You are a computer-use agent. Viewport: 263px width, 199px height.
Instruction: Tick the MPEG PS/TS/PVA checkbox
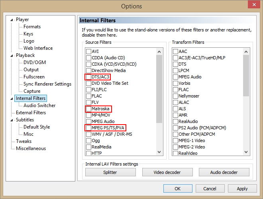[88, 128]
